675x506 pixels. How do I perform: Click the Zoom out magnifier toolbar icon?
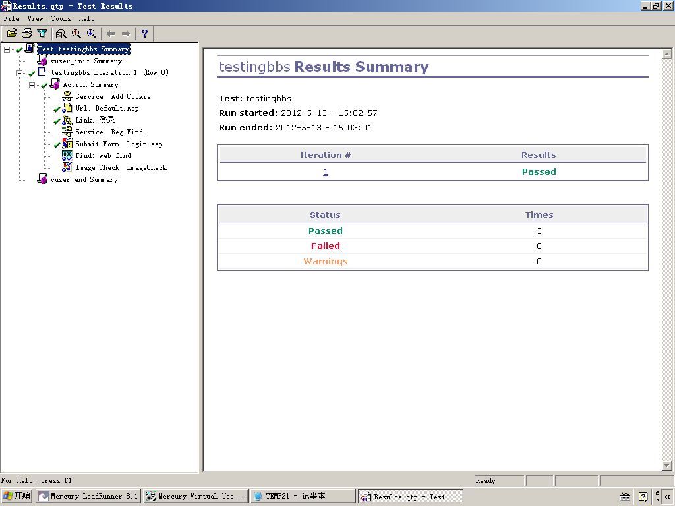pyautogui.click(x=91, y=34)
